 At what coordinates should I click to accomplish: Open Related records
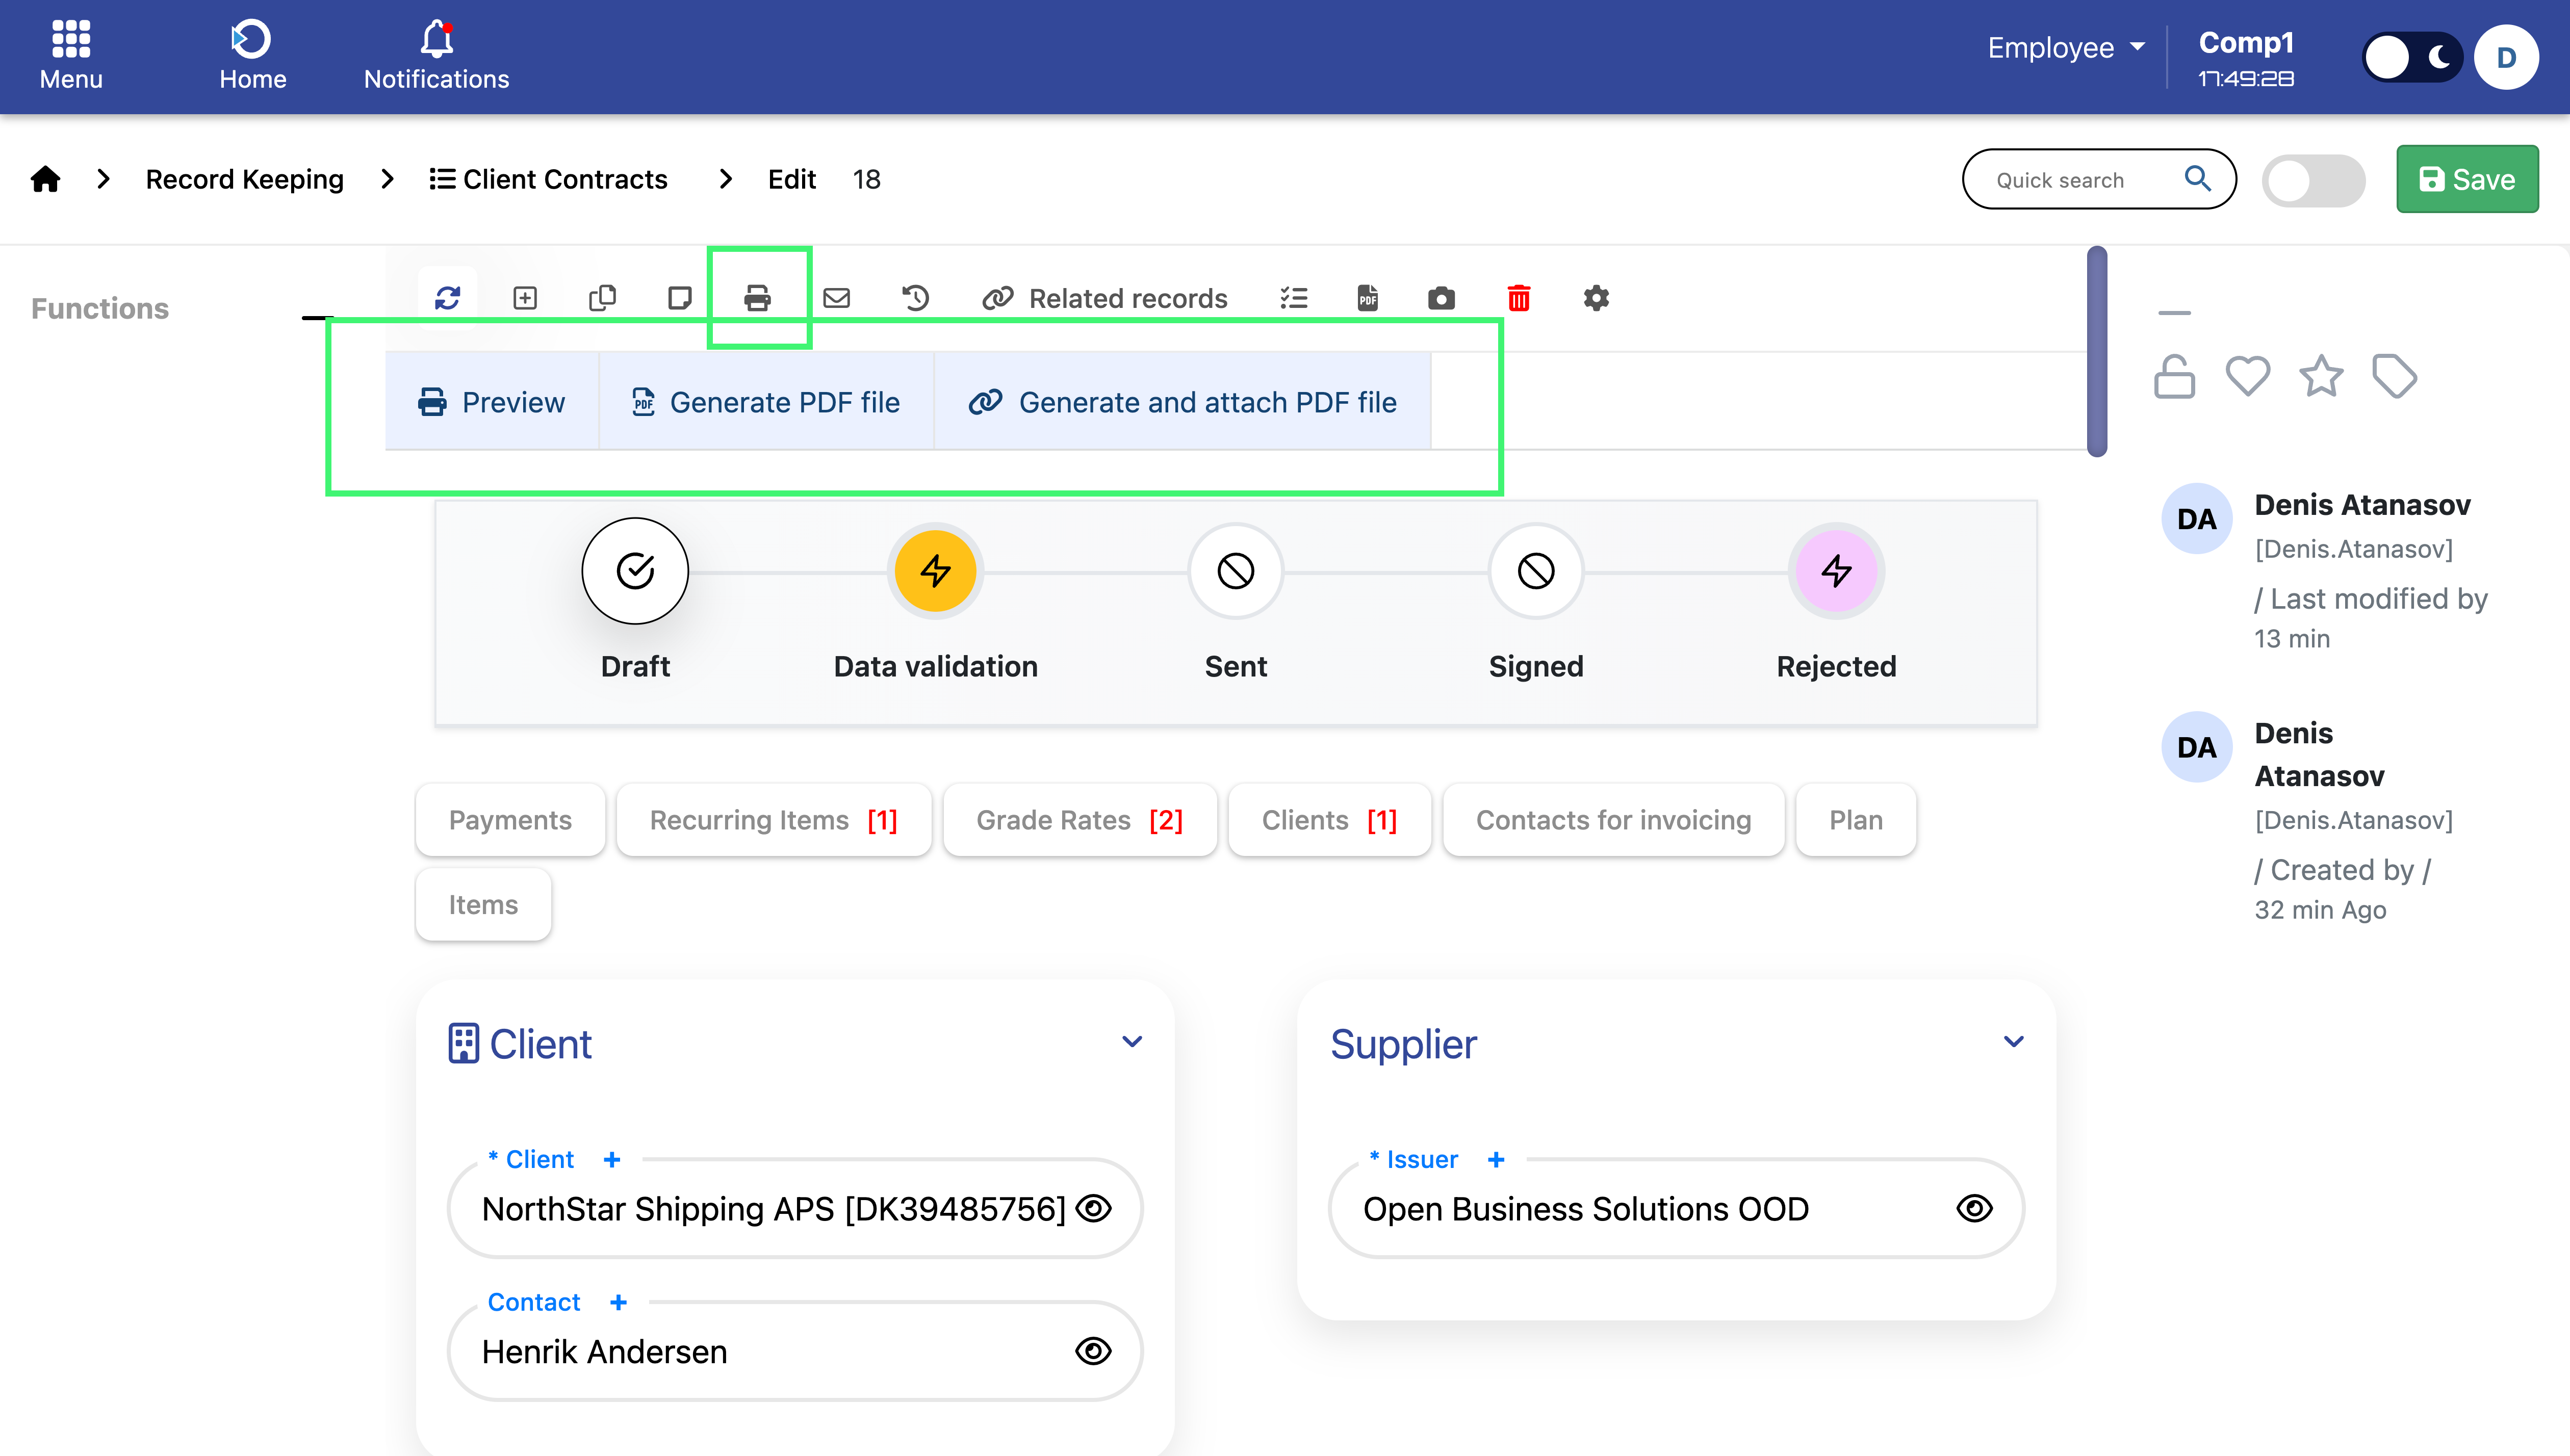pyautogui.click(x=1104, y=298)
